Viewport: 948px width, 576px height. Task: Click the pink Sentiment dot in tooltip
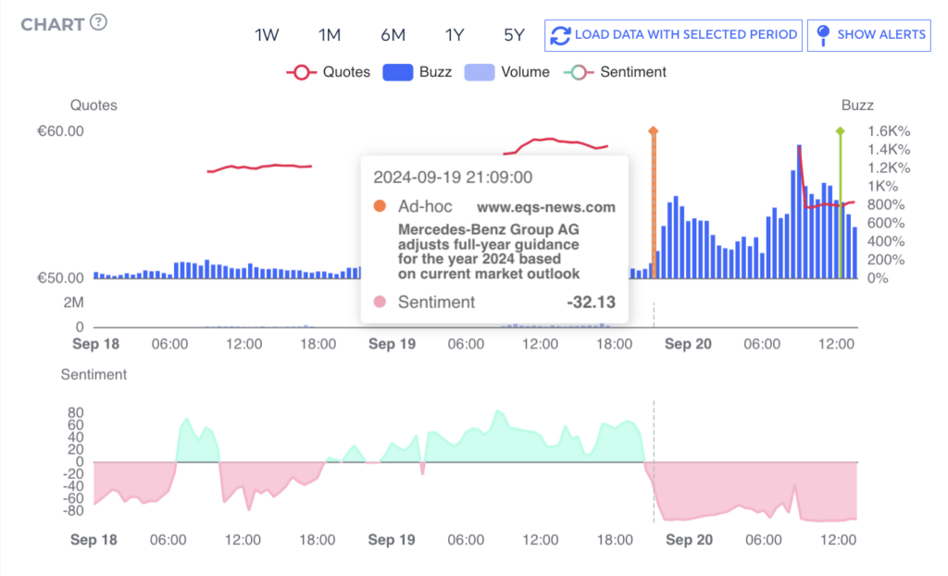[379, 301]
